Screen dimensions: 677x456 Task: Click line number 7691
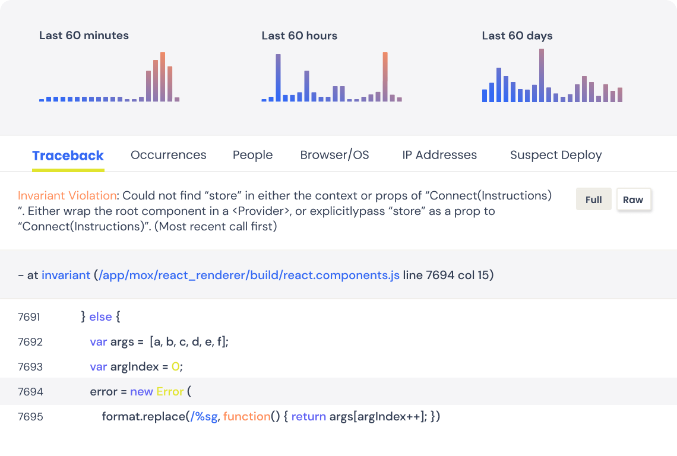29,317
